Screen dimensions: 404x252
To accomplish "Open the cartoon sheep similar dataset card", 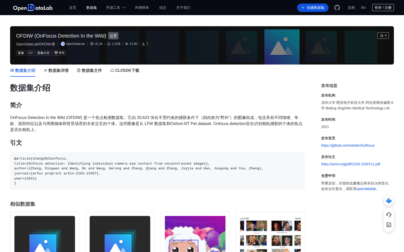I will pyautogui.click(x=195, y=232).
